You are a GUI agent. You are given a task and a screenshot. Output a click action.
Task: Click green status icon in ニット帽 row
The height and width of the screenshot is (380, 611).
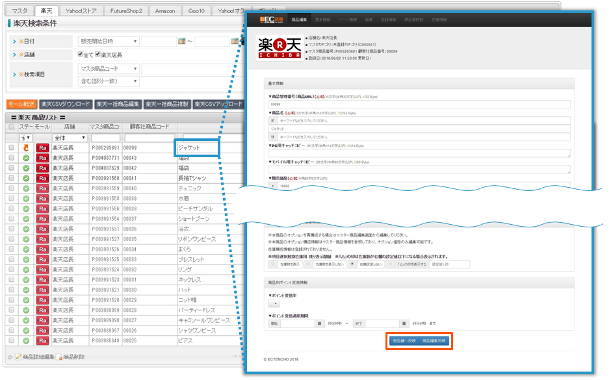tap(26, 300)
